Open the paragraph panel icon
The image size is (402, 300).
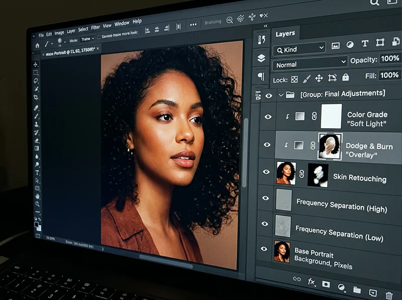(x=261, y=76)
